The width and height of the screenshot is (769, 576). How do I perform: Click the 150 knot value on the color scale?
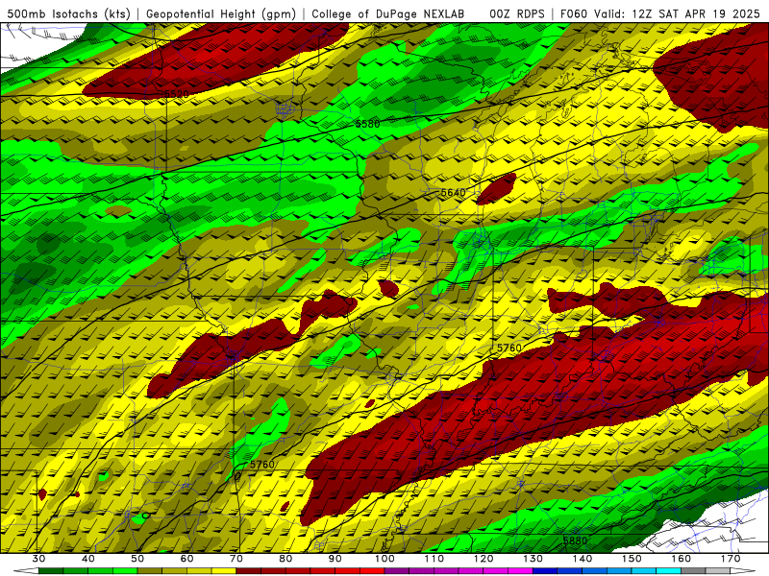click(632, 559)
